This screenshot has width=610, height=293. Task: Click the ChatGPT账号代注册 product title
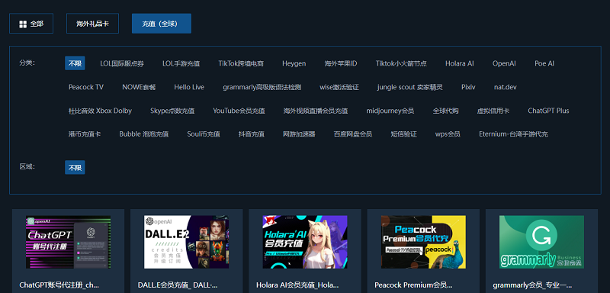[59, 285]
